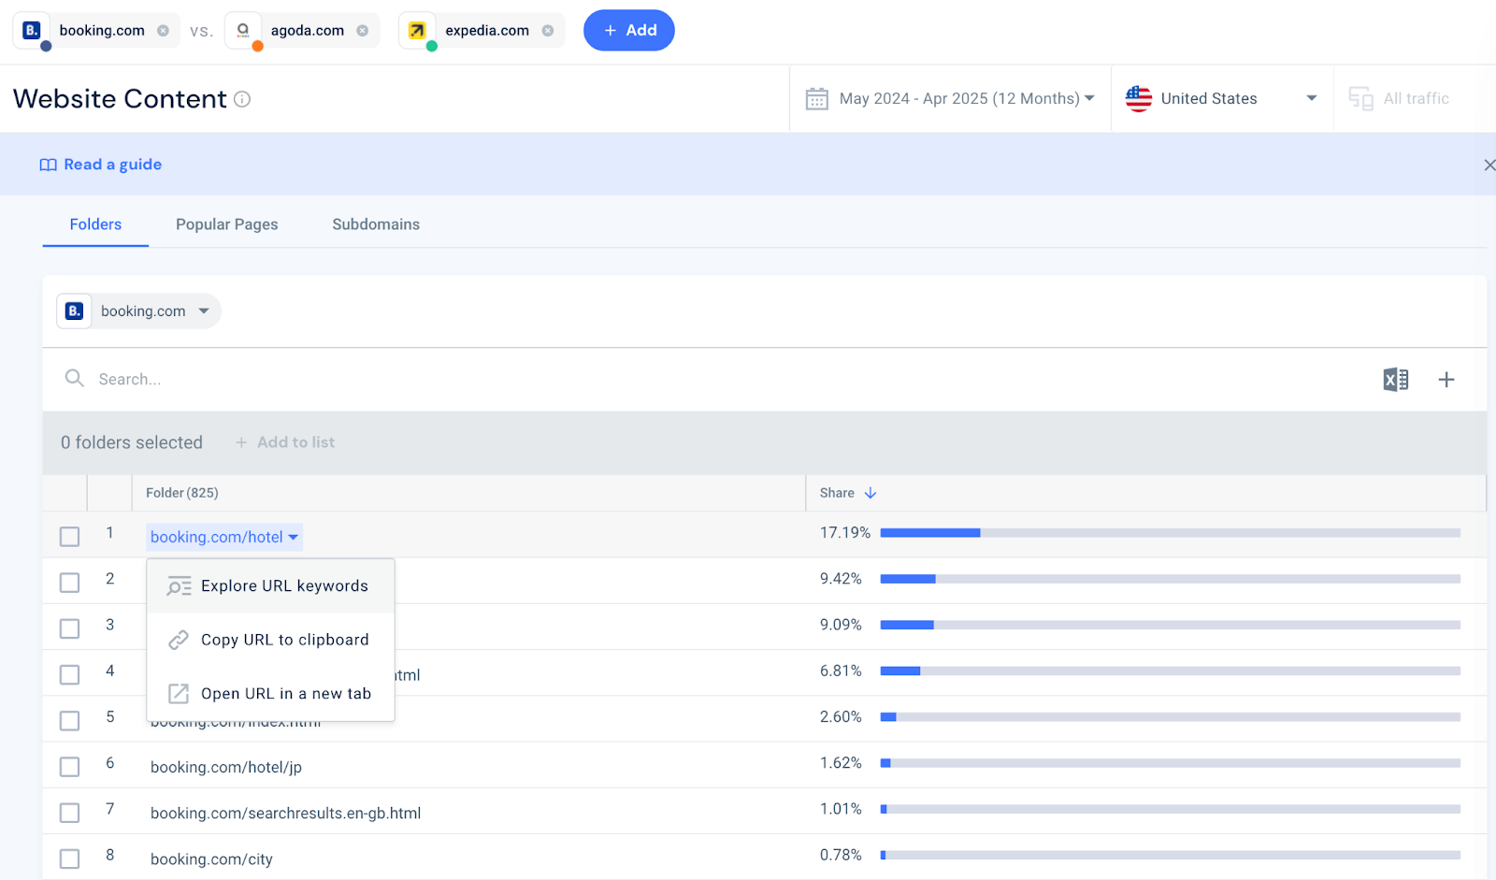Image resolution: width=1496 pixels, height=880 pixels.
Task: Focus the folder Search field
Action: [711, 380]
